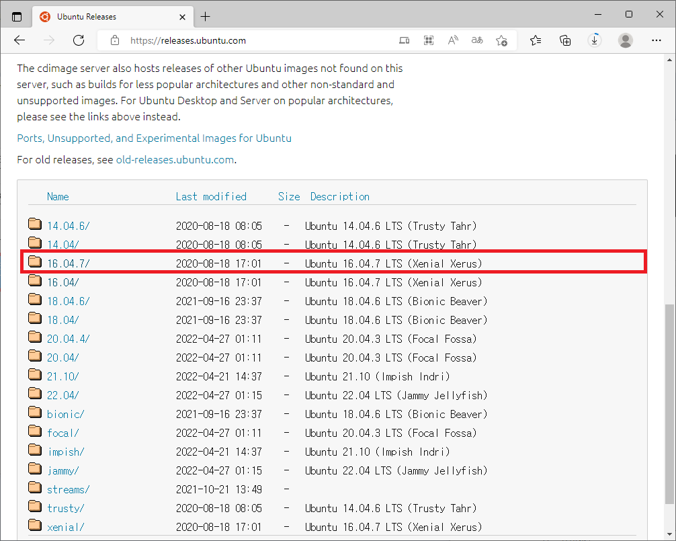The height and width of the screenshot is (541, 676).
Task: Follow the old-releases.ubuntu.com link
Action: coord(175,160)
